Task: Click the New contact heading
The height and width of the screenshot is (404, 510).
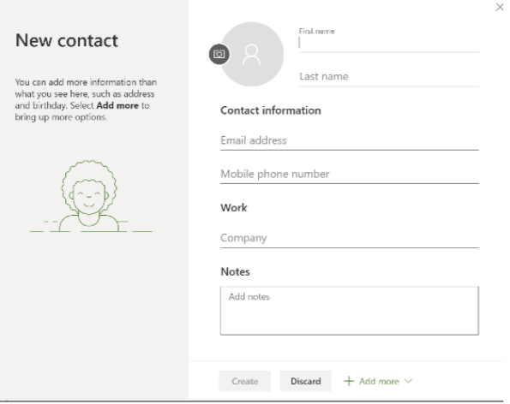Action: (67, 40)
